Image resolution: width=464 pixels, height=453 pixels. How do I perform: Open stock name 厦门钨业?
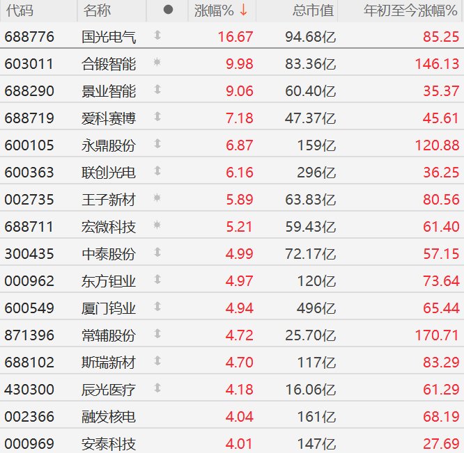pyautogui.click(x=109, y=308)
